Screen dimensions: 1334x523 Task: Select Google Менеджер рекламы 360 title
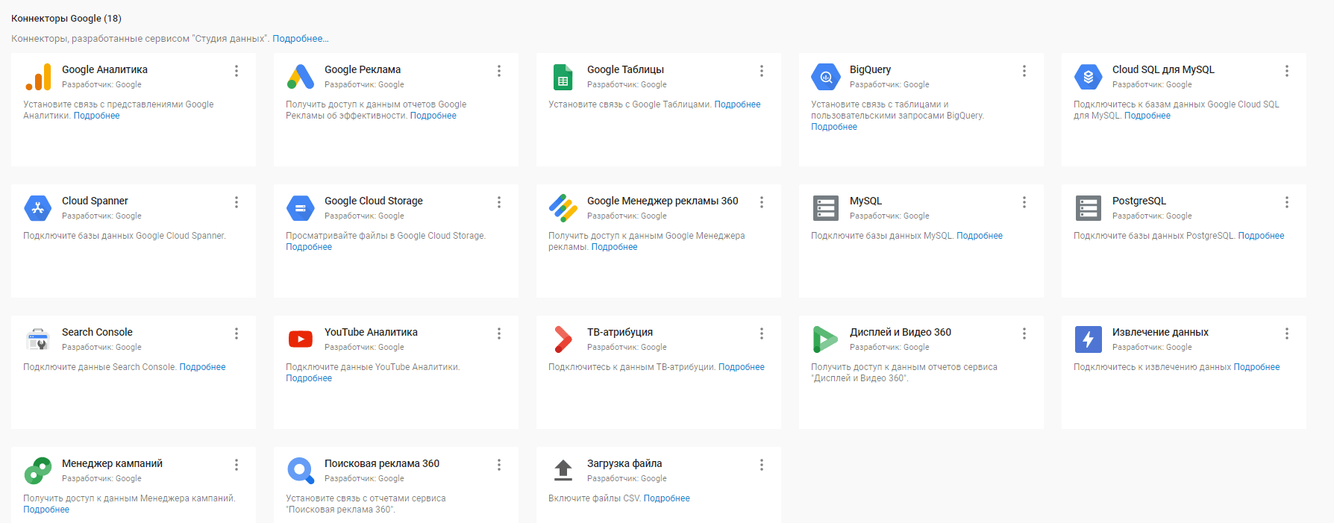tap(663, 201)
